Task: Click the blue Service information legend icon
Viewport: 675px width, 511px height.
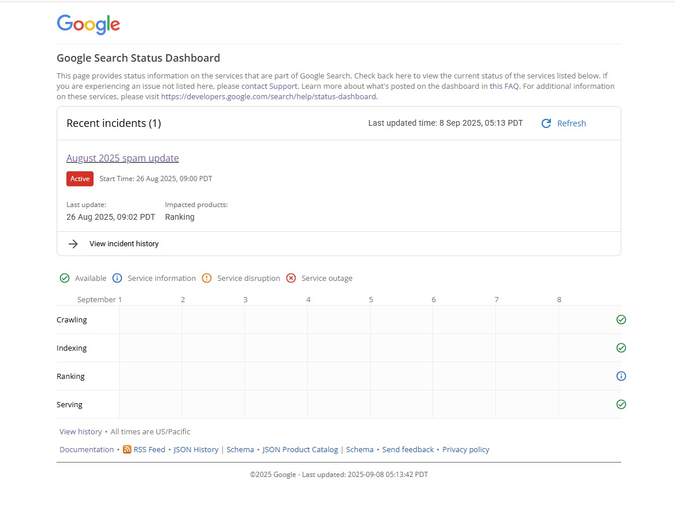Action: [117, 279]
